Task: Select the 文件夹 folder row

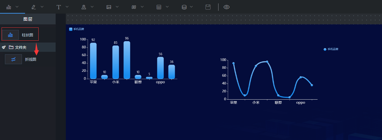Action: [28, 47]
